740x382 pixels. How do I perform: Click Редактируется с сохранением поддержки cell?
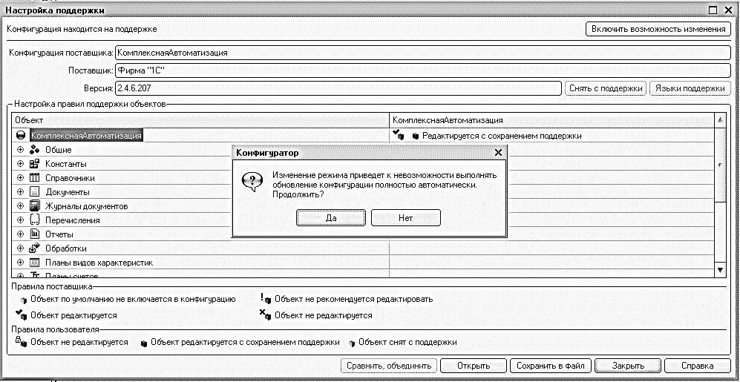552,136
